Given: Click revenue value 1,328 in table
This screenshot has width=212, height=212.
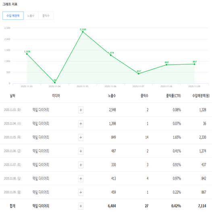Looking at the screenshot, I should coord(203,110).
